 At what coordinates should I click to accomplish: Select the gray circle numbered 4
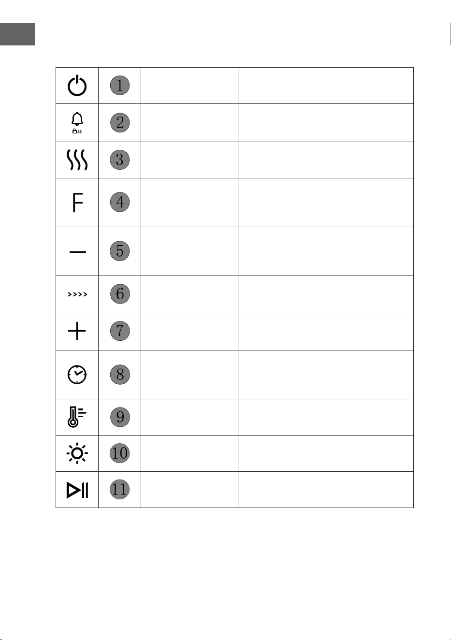tap(120, 202)
